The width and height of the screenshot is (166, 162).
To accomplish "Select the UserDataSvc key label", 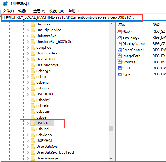I will pyautogui.click(x=47, y=147).
